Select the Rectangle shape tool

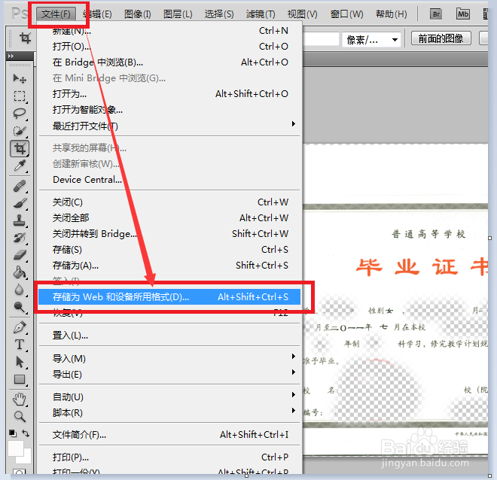[20, 379]
